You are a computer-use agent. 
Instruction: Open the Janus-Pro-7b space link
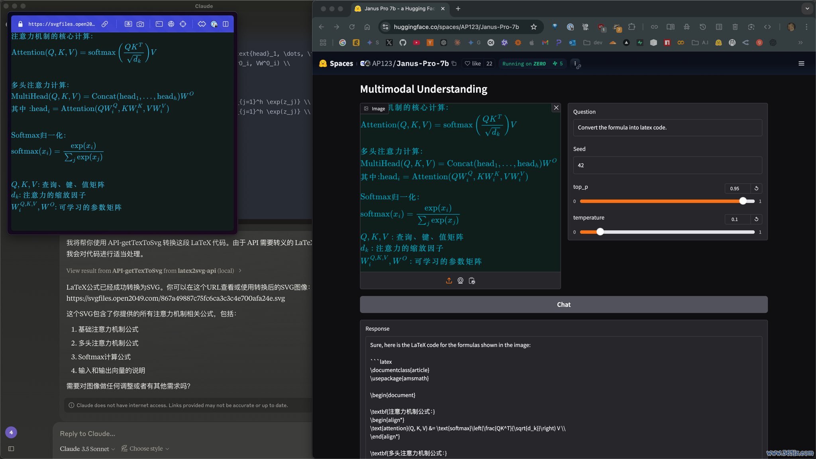[422, 63]
